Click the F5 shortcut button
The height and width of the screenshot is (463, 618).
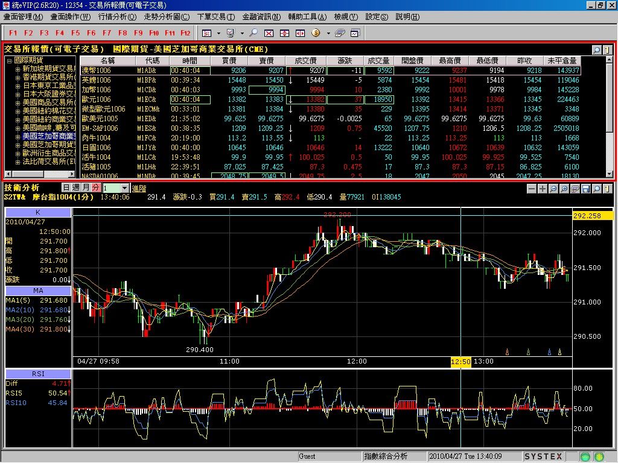(75, 33)
